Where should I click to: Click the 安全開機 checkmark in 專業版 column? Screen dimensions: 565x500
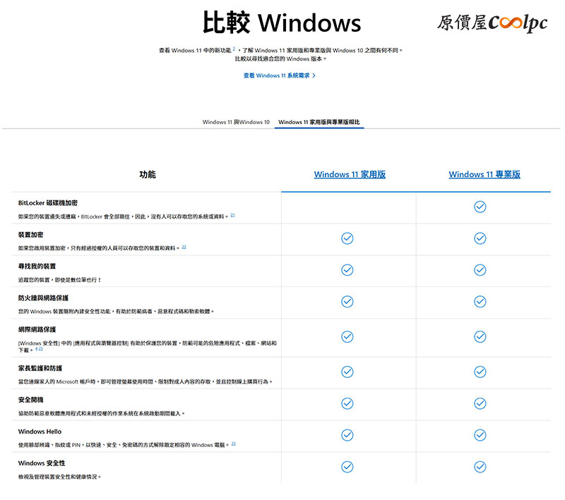pos(480,403)
